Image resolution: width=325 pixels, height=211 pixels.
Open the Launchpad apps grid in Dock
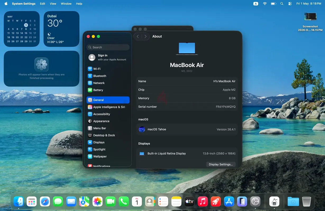32,202
